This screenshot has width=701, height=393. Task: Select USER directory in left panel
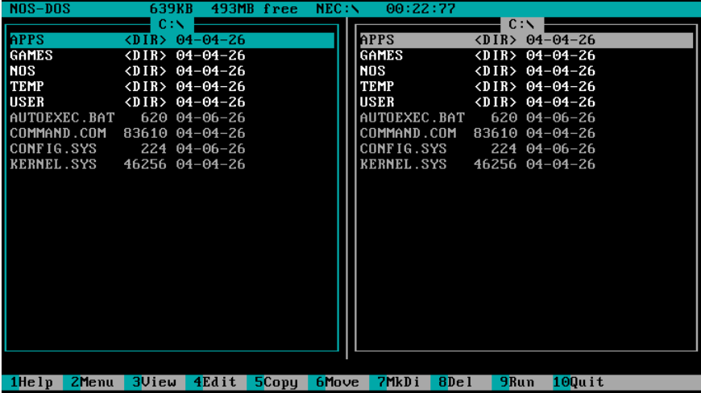(172, 102)
